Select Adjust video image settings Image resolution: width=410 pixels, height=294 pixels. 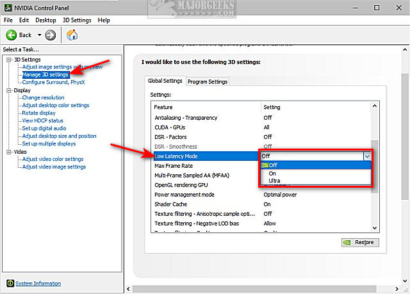(54, 167)
